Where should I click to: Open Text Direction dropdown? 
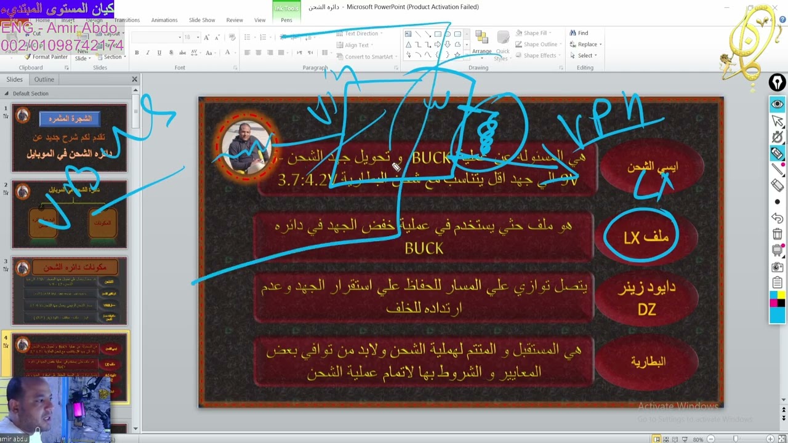click(x=359, y=34)
